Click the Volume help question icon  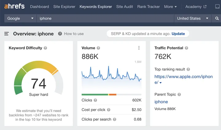click(x=99, y=48)
